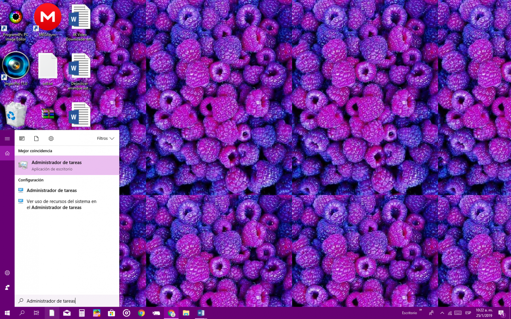Image resolution: width=511 pixels, height=319 pixels.
Task: Open Task View from taskbar
Action: click(x=36, y=313)
